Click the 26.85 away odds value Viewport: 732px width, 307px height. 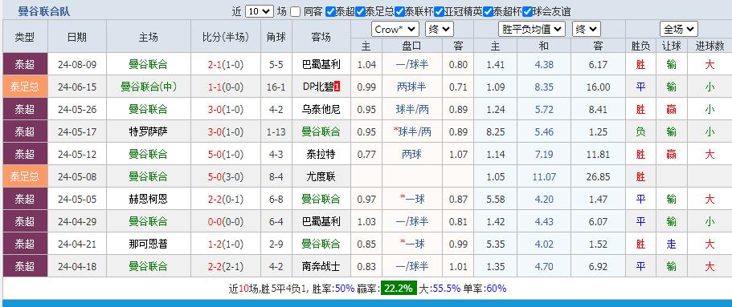click(x=598, y=176)
